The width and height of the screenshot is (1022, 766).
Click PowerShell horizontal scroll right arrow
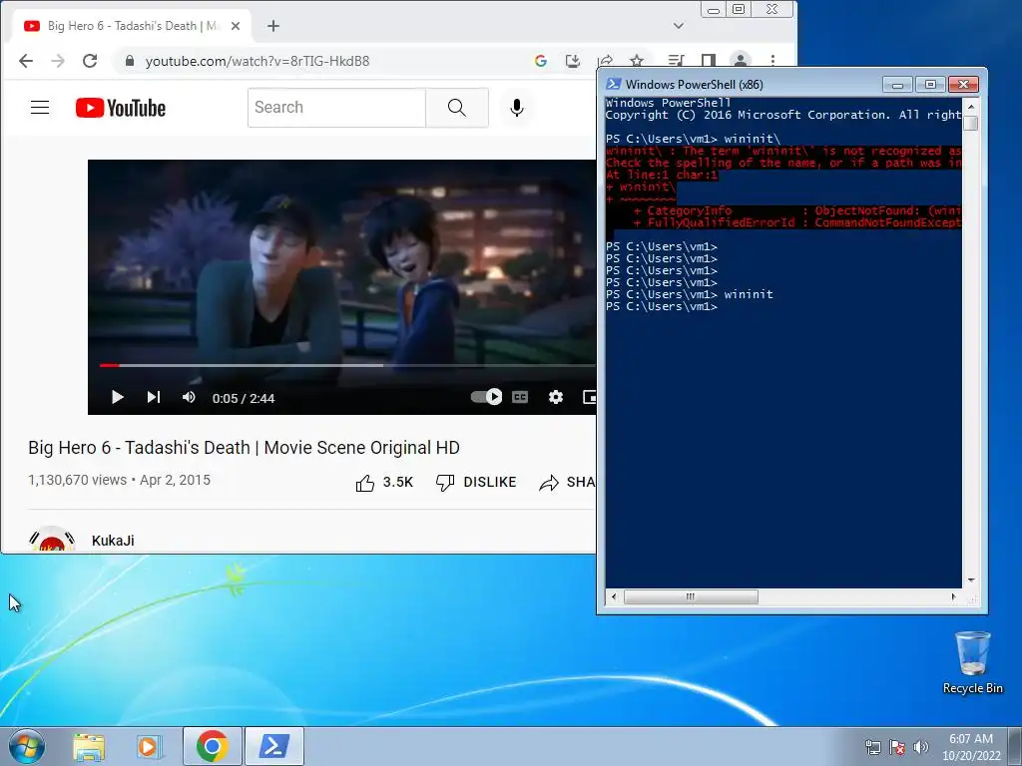(x=954, y=596)
